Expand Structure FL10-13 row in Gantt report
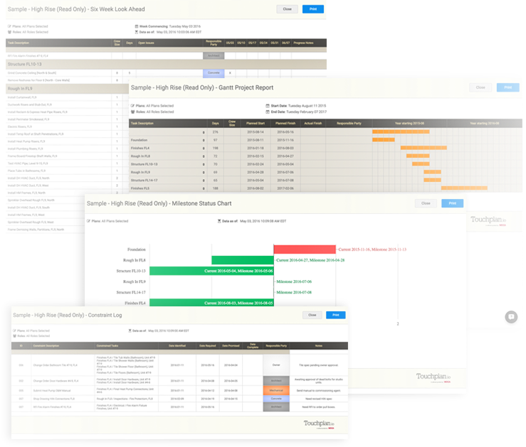Screen dimensions: 526x447 204,164
